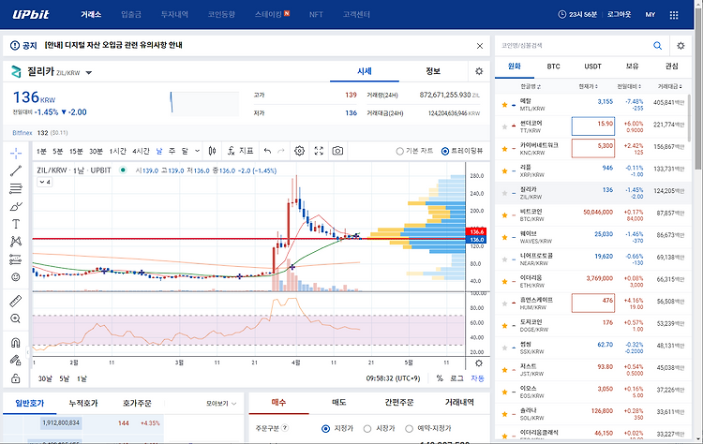The height and width of the screenshot is (444, 703).
Task: Toggle 로그 scale on the chart
Action: pos(456,378)
